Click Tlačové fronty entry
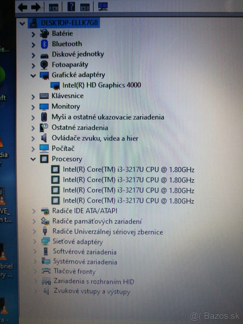Image resolution: width=243 pixels, height=324 pixels. (74, 271)
